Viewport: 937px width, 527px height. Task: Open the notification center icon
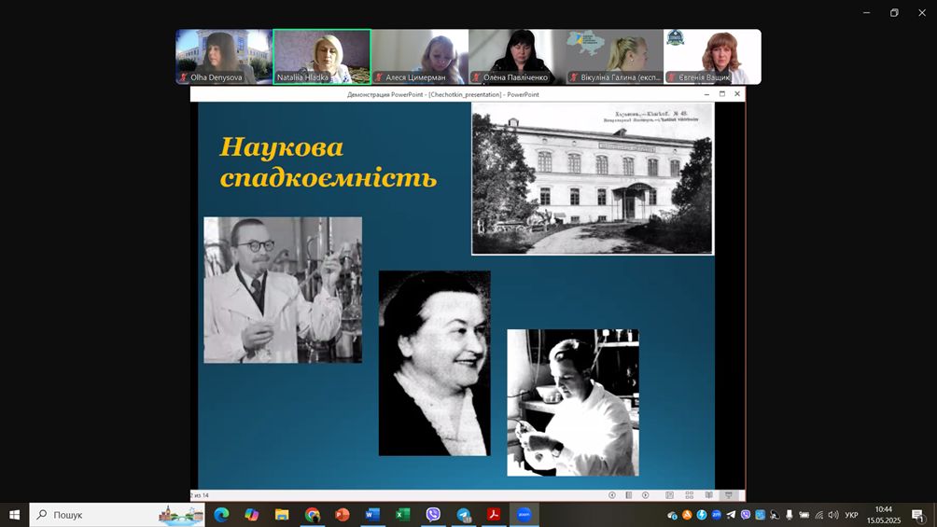(917, 515)
